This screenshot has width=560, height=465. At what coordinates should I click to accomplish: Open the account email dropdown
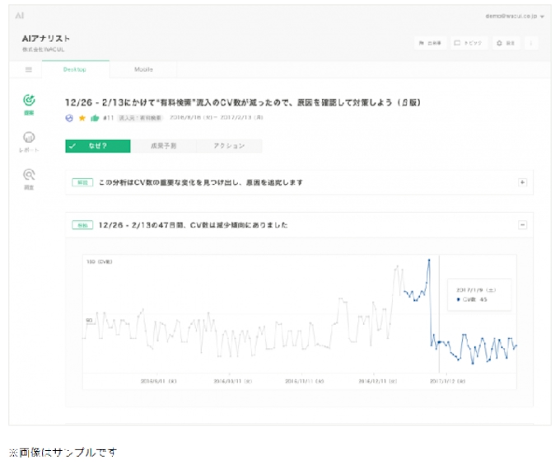(516, 16)
